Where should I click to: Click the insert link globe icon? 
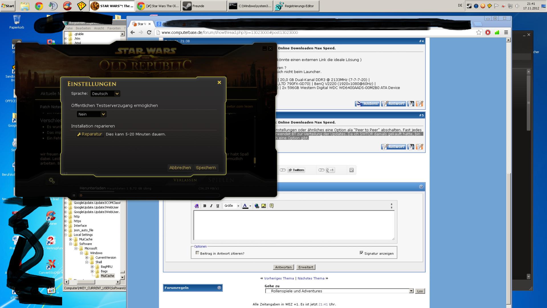pos(257,206)
